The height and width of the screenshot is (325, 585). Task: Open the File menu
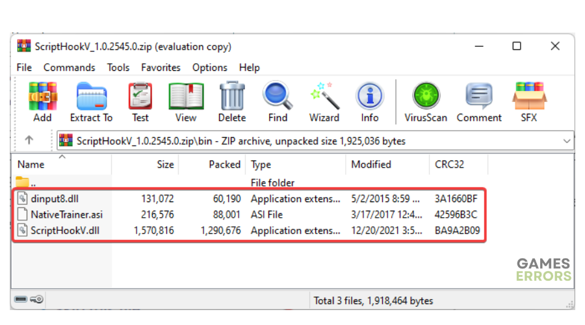coord(24,68)
